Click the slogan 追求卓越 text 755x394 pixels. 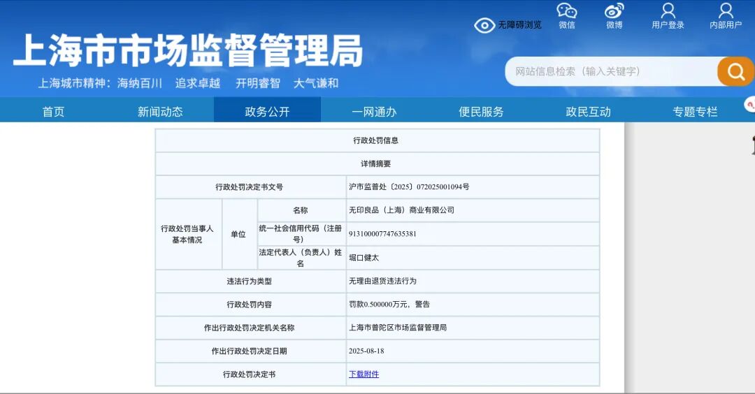pyautogui.click(x=197, y=83)
